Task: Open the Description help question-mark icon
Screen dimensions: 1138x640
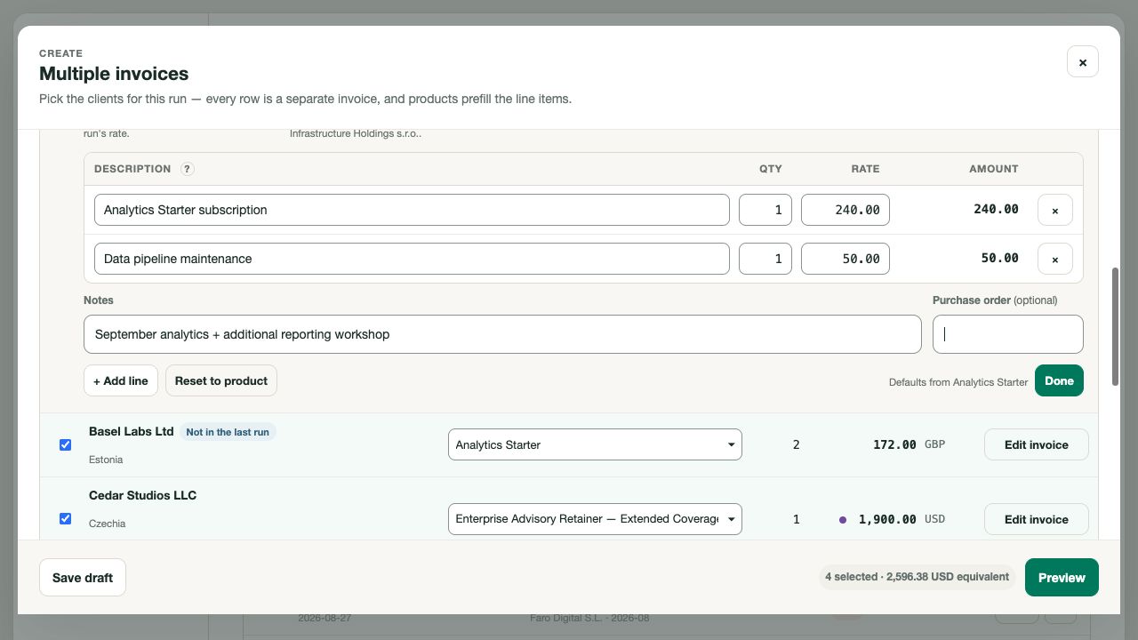Action: (188, 169)
